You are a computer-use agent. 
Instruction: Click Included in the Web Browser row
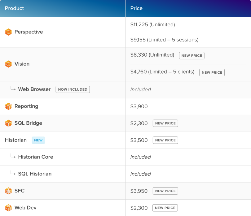point(141,89)
